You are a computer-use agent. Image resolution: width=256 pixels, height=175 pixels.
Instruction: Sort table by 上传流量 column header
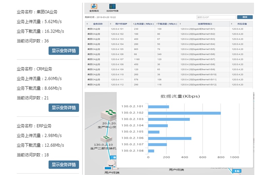144,24
